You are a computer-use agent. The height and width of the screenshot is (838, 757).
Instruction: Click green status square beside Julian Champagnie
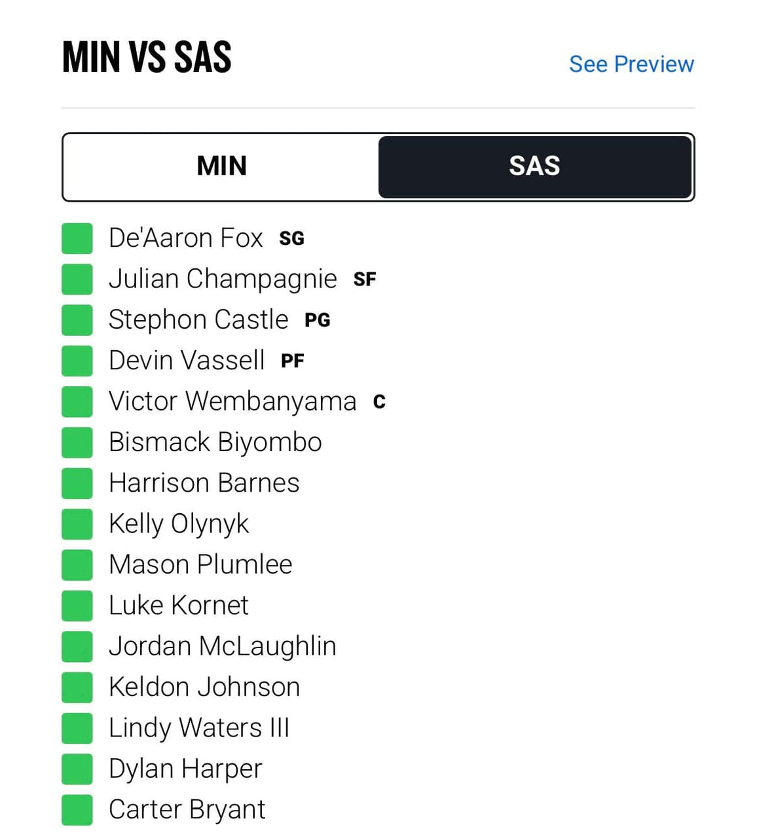[77, 279]
